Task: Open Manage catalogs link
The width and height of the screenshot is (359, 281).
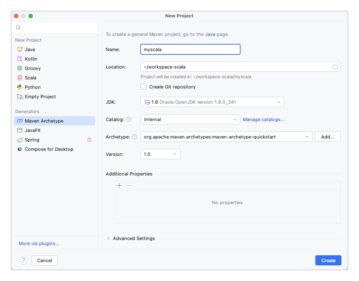Action: [264, 119]
